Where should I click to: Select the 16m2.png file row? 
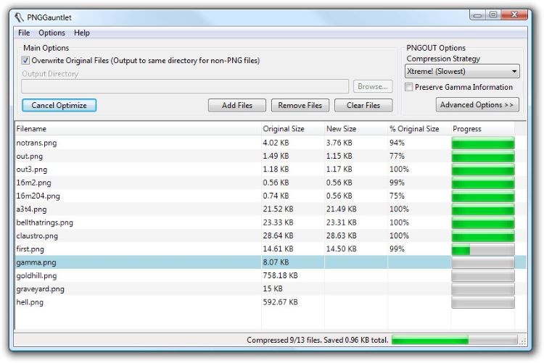(271, 183)
